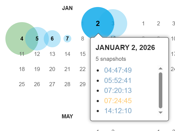Image resolution: width=175 pixels, height=131 pixels.
Task: Select the January 2 calendar bubble
Action: (x=97, y=23)
